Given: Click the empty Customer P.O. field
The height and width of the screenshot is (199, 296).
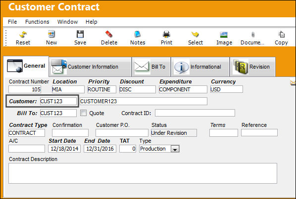Looking at the screenshot, I should (x=122, y=133).
